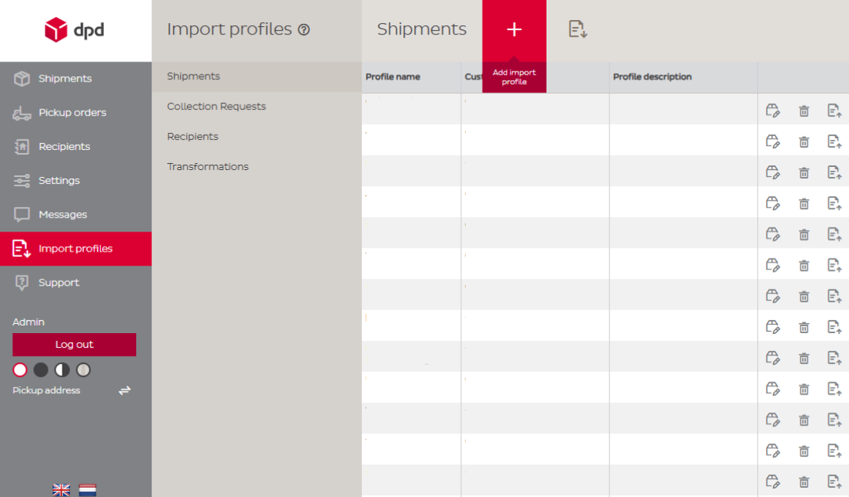Image resolution: width=849 pixels, height=497 pixels.
Task: Click the Admin user label
Action: (28, 322)
